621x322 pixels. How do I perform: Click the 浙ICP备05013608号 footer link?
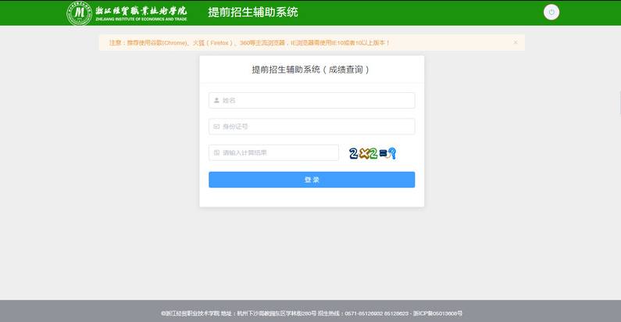click(x=437, y=313)
